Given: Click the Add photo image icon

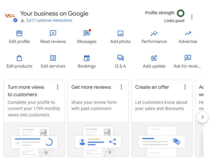Looking at the screenshot, I should pos(120,34).
